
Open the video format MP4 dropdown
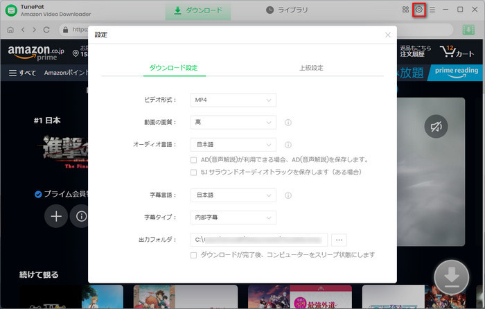233,100
